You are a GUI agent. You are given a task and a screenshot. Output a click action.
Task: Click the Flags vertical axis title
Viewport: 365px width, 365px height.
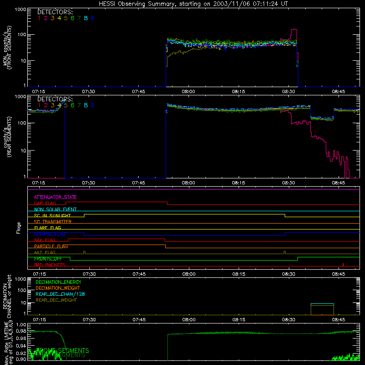pyautogui.click(x=19, y=228)
